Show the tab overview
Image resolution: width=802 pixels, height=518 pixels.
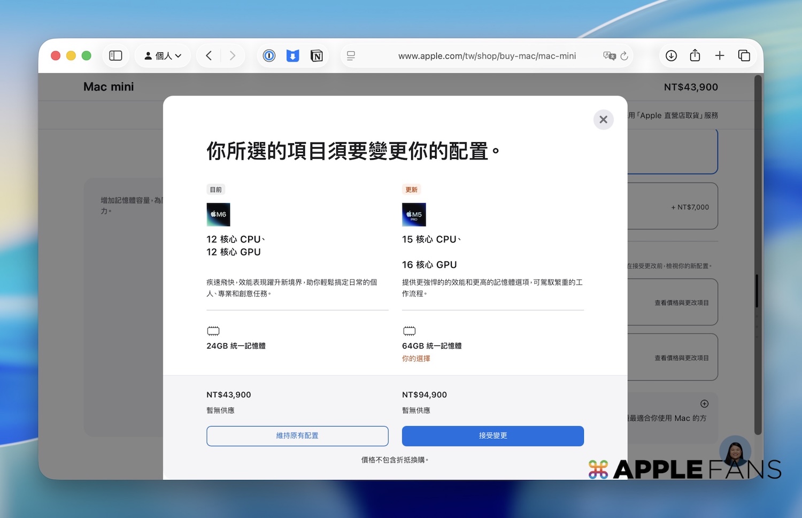tap(744, 56)
